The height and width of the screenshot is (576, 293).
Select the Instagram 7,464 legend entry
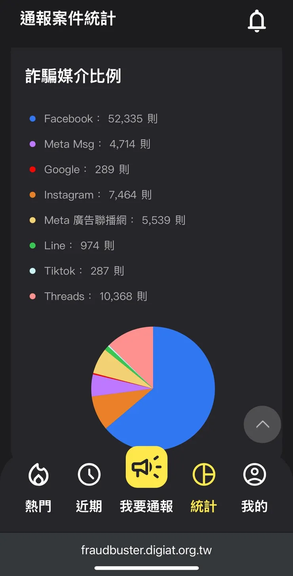pyautogui.click(x=90, y=195)
